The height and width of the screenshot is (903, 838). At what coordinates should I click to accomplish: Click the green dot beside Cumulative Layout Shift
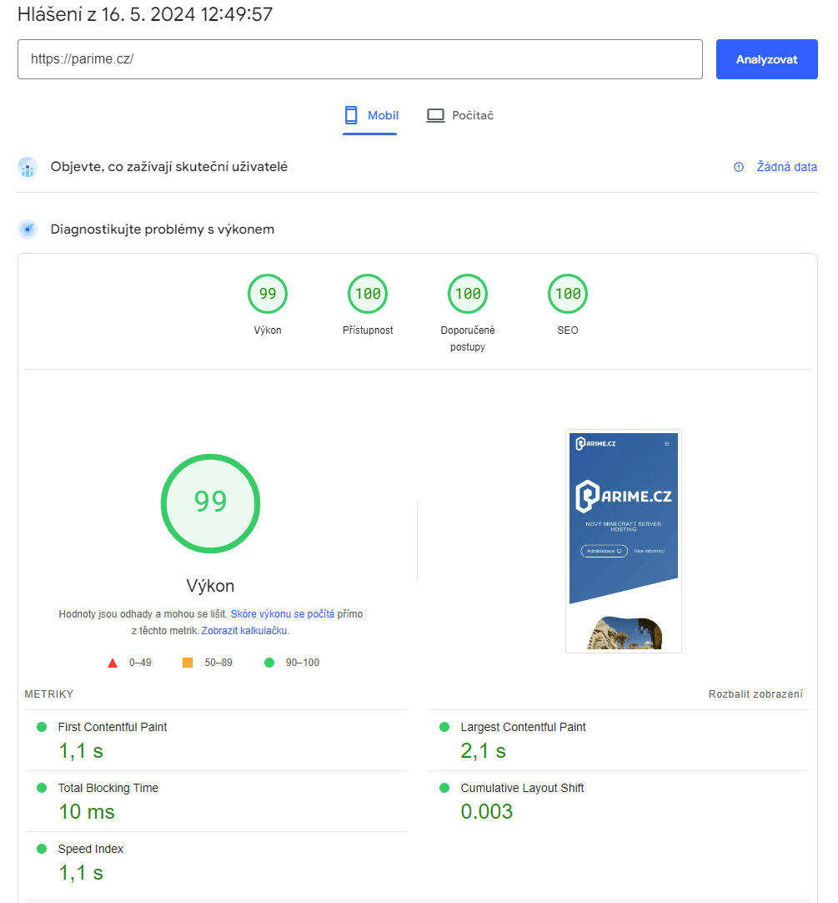point(444,788)
